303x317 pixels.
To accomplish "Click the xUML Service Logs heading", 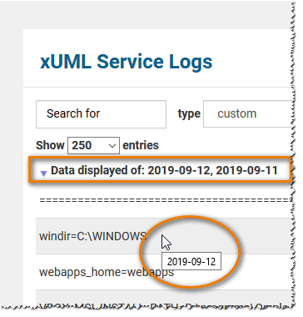I will [x=127, y=61].
